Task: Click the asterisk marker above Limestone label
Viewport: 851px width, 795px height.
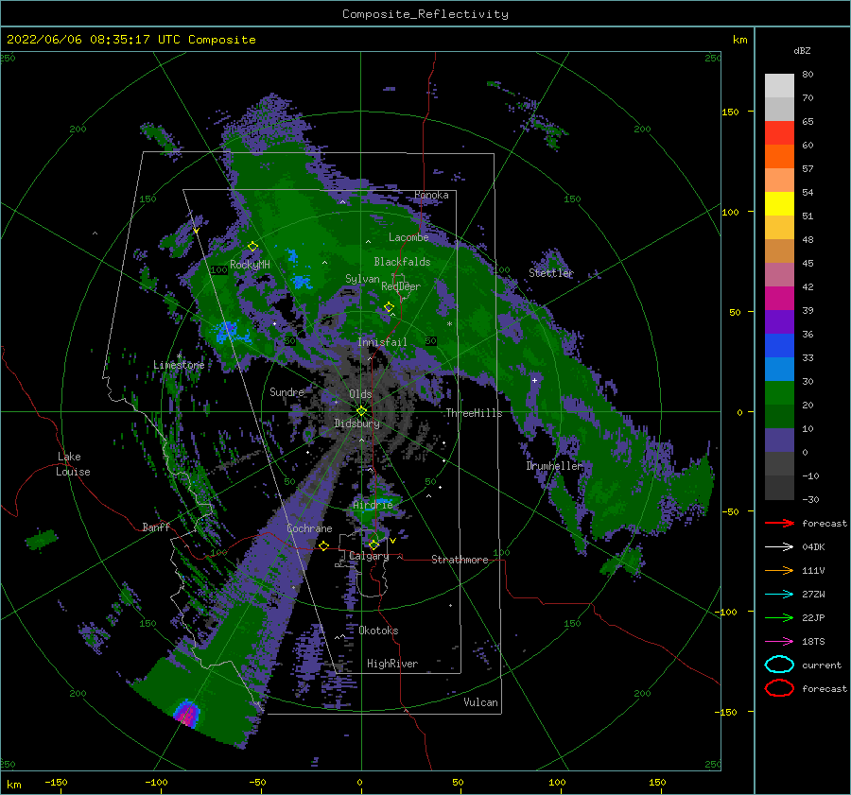Action: pos(179,356)
